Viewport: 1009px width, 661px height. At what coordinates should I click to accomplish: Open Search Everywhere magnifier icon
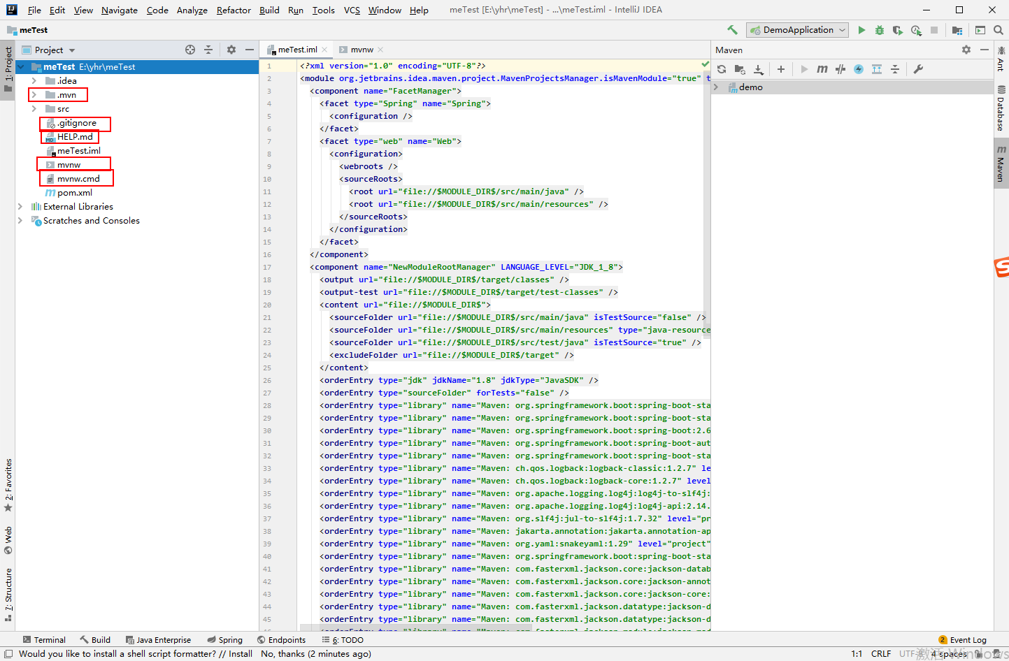pyautogui.click(x=998, y=30)
